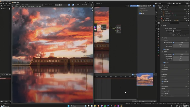Image resolution: width=190 pixels, height=107 pixels.
Task: Expand the Performance panel
Action: tap(165, 86)
